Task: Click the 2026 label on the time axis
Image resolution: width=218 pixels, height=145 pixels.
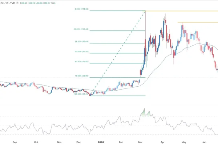Action: [101, 142]
